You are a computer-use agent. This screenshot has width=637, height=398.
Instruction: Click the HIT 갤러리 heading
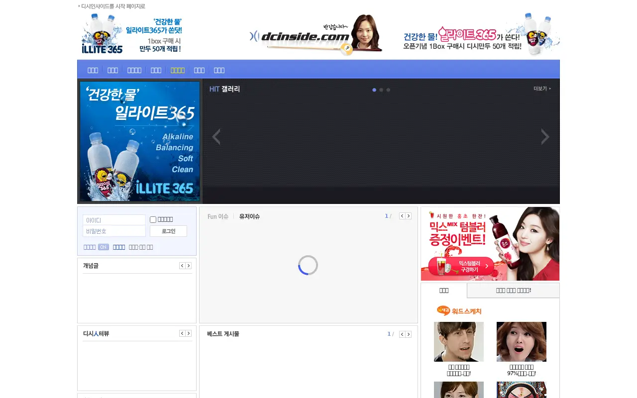pyautogui.click(x=224, y=89)
